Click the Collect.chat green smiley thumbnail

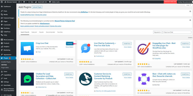click(x=27, y=79)
